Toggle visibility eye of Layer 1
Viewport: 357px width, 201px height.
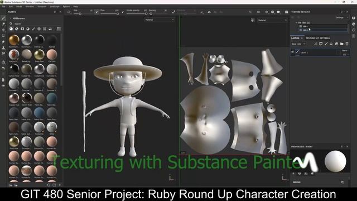(x=292, y=52)
